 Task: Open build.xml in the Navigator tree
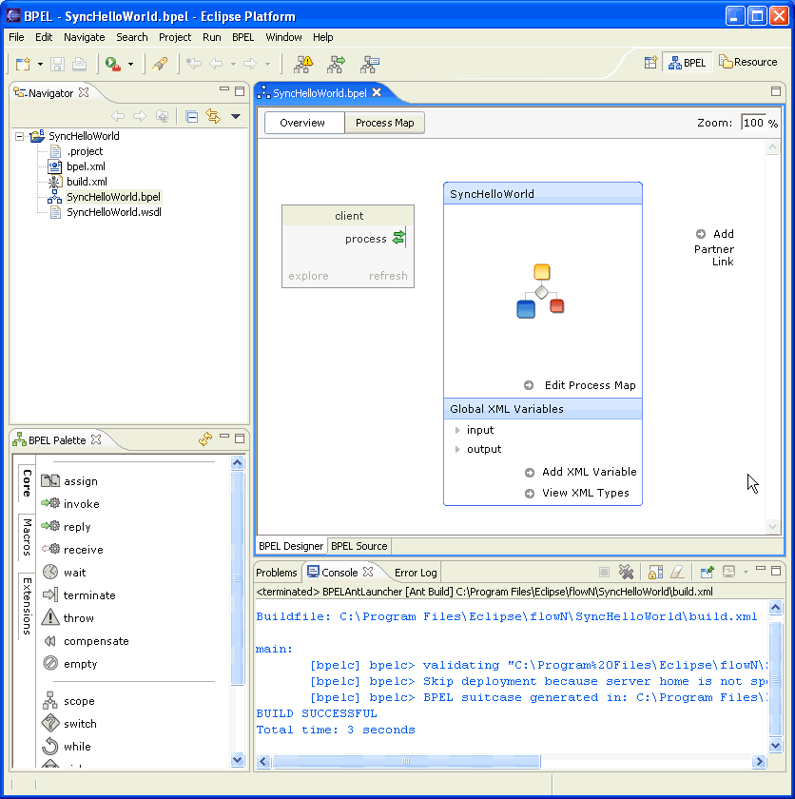(x=87, y=182)
